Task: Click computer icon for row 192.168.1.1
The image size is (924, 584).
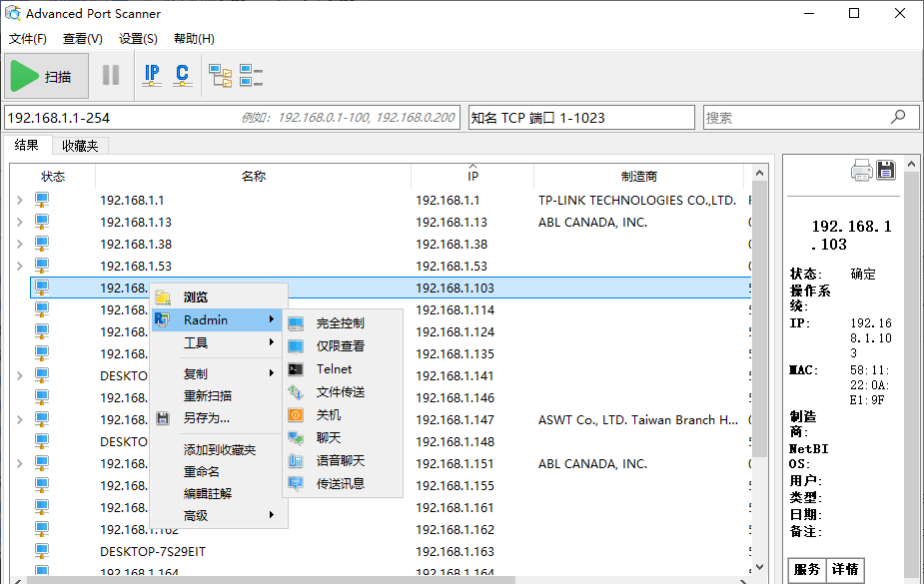Action: (41, 201)
